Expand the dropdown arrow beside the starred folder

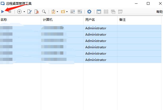coord(67,12)
